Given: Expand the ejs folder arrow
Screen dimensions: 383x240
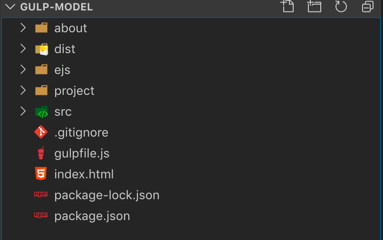Looking at the screenshot, I should [x=23, y=70].
